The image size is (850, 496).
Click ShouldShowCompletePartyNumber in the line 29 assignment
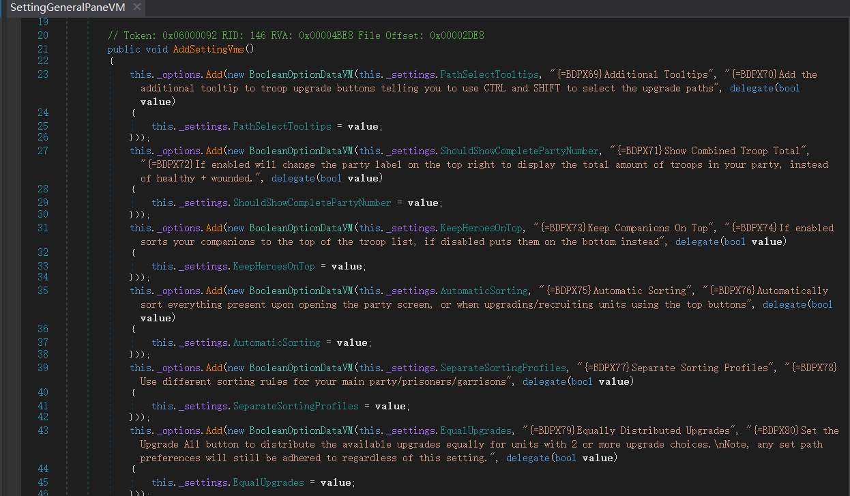pyautogui.click(x=312, y=203)
